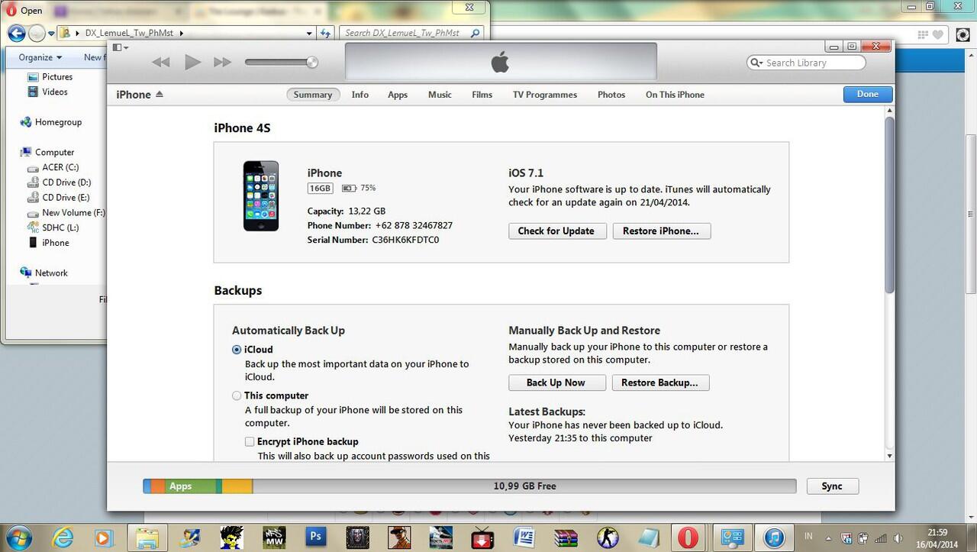Start playback with the iTunes Play icon
Screen dimensions: 977x552
(x=192, y=63)
